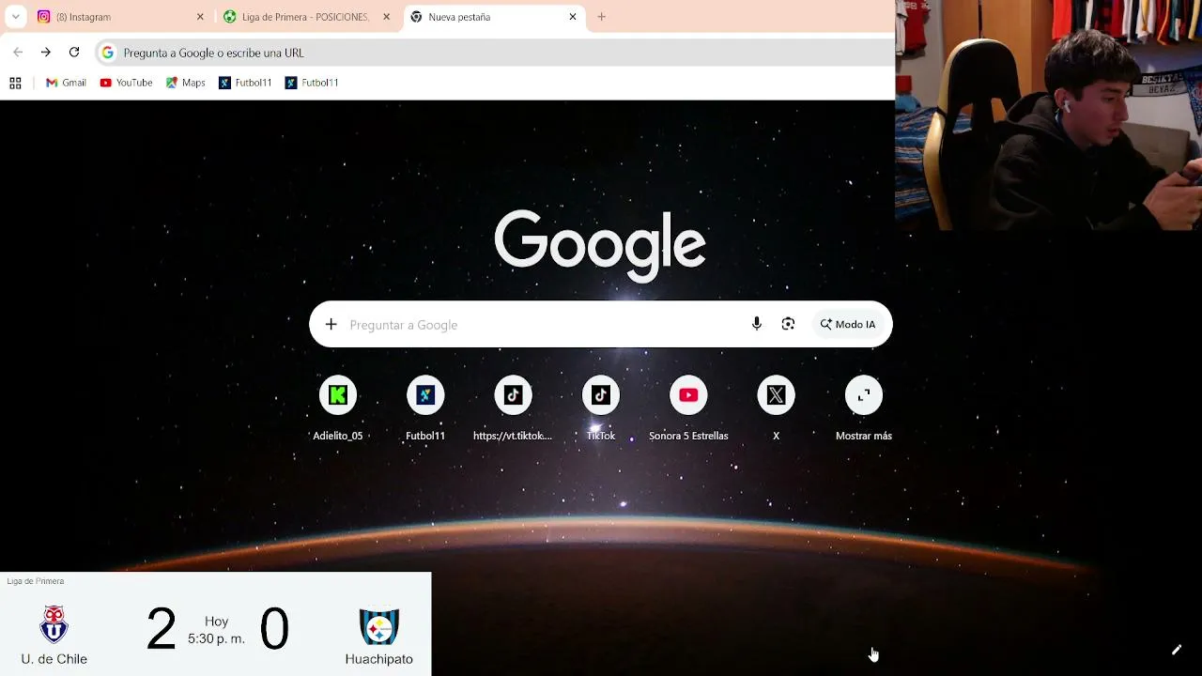This screenshot has width=1202, height=676.
Task: Search by image with Google Lens icon
Action: 788,325
